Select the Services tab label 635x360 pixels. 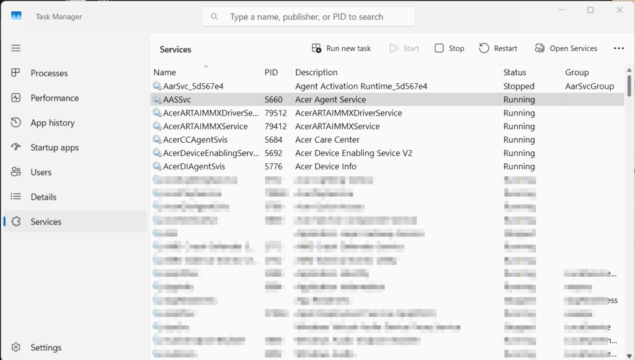pos(46,222)
